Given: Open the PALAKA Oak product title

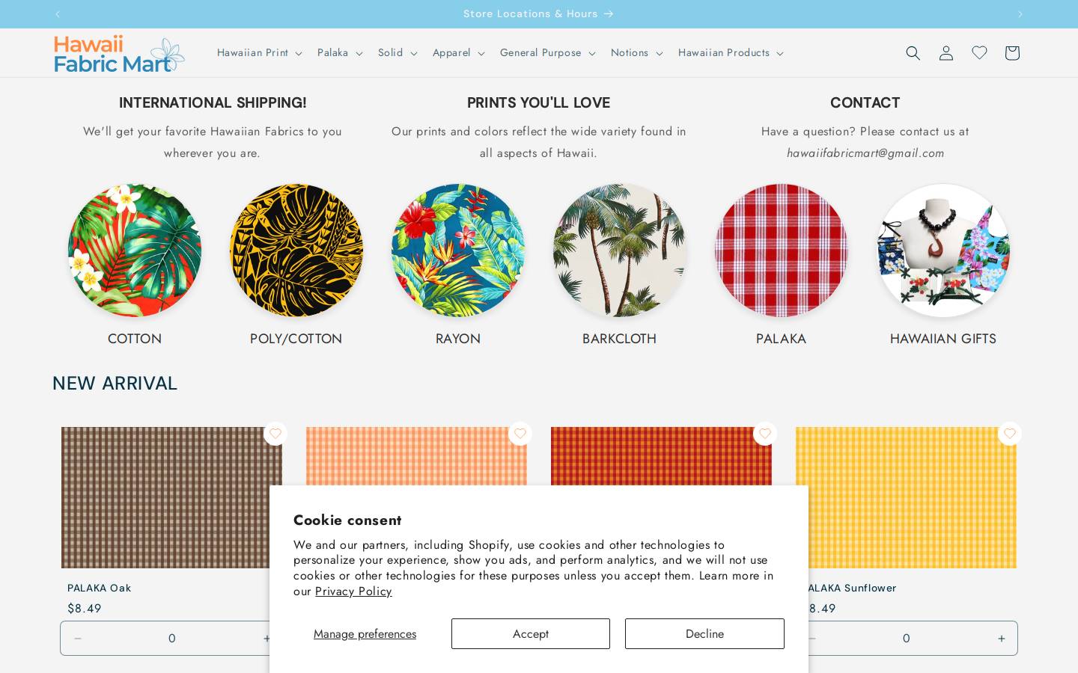Looking at the screenshot, I should (100, 588).
